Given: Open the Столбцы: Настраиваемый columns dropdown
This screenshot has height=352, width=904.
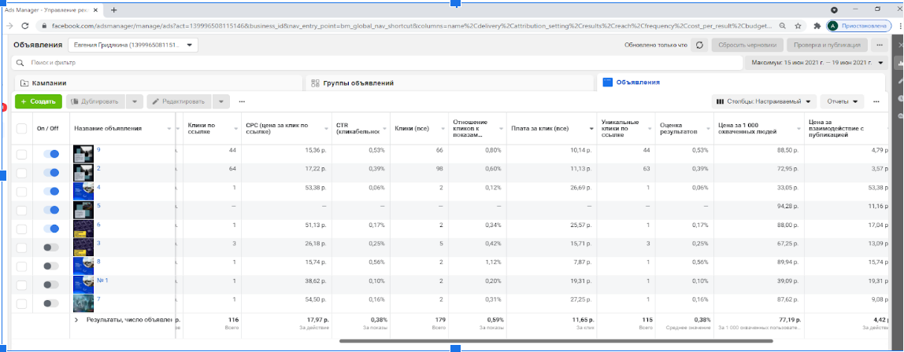Looking at the screenshot, I should click(x=763, y=101).
